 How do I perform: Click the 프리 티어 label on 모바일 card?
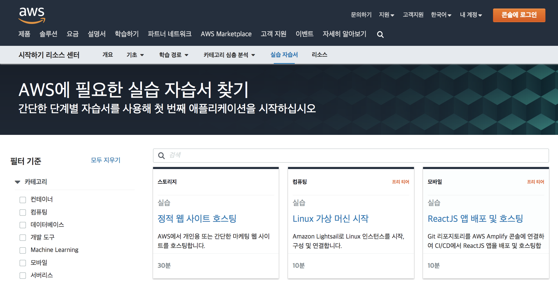(536, 182)
